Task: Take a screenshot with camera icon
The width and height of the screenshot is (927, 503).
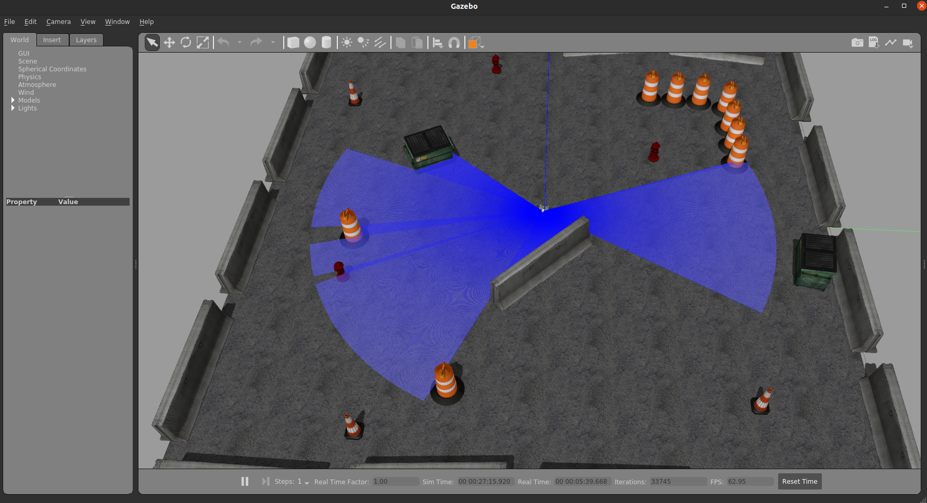Action: click(x=857, y=43)
